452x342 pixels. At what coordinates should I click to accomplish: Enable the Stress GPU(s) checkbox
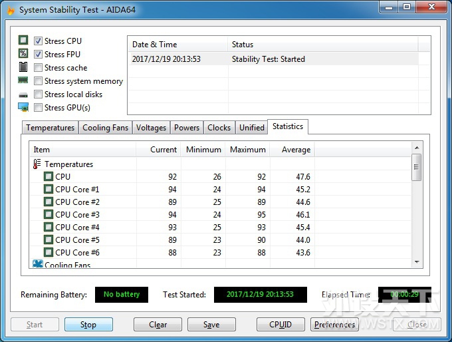click(38, 107)
